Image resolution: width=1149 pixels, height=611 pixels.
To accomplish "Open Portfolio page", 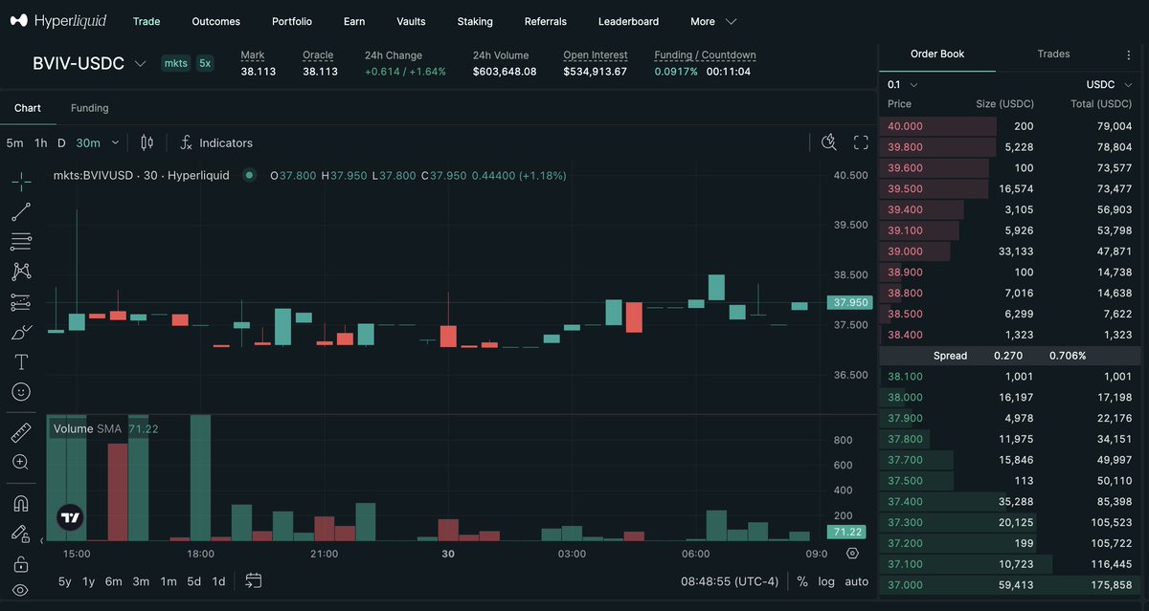I will (292, 21).
